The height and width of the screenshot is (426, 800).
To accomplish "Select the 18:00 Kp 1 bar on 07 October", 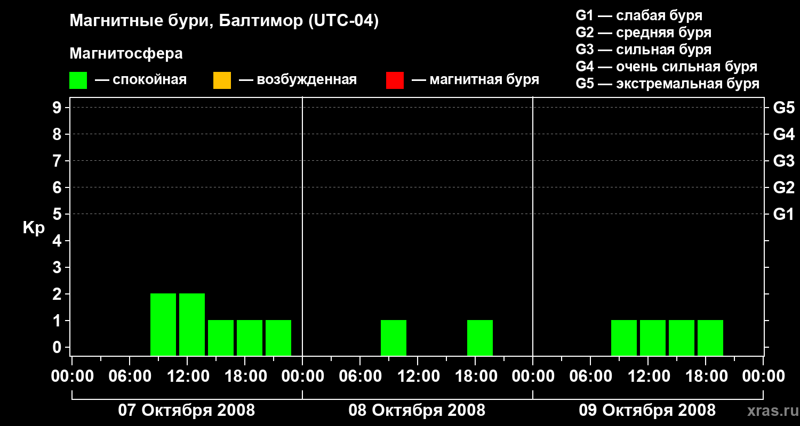I will pyautogui.click(x=250, y=338).
